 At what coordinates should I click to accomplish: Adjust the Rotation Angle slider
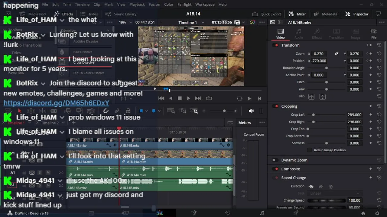326,68
